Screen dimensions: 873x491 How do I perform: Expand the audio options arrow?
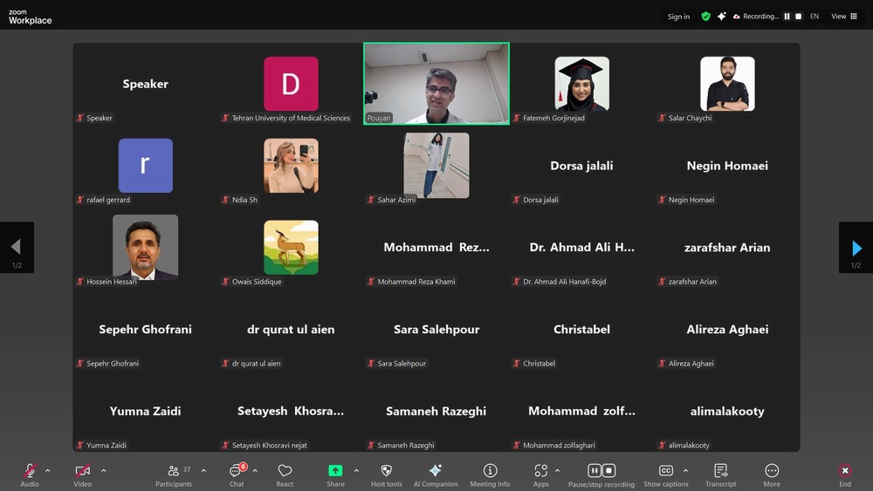pyautogui.click(x=48, y=471)
